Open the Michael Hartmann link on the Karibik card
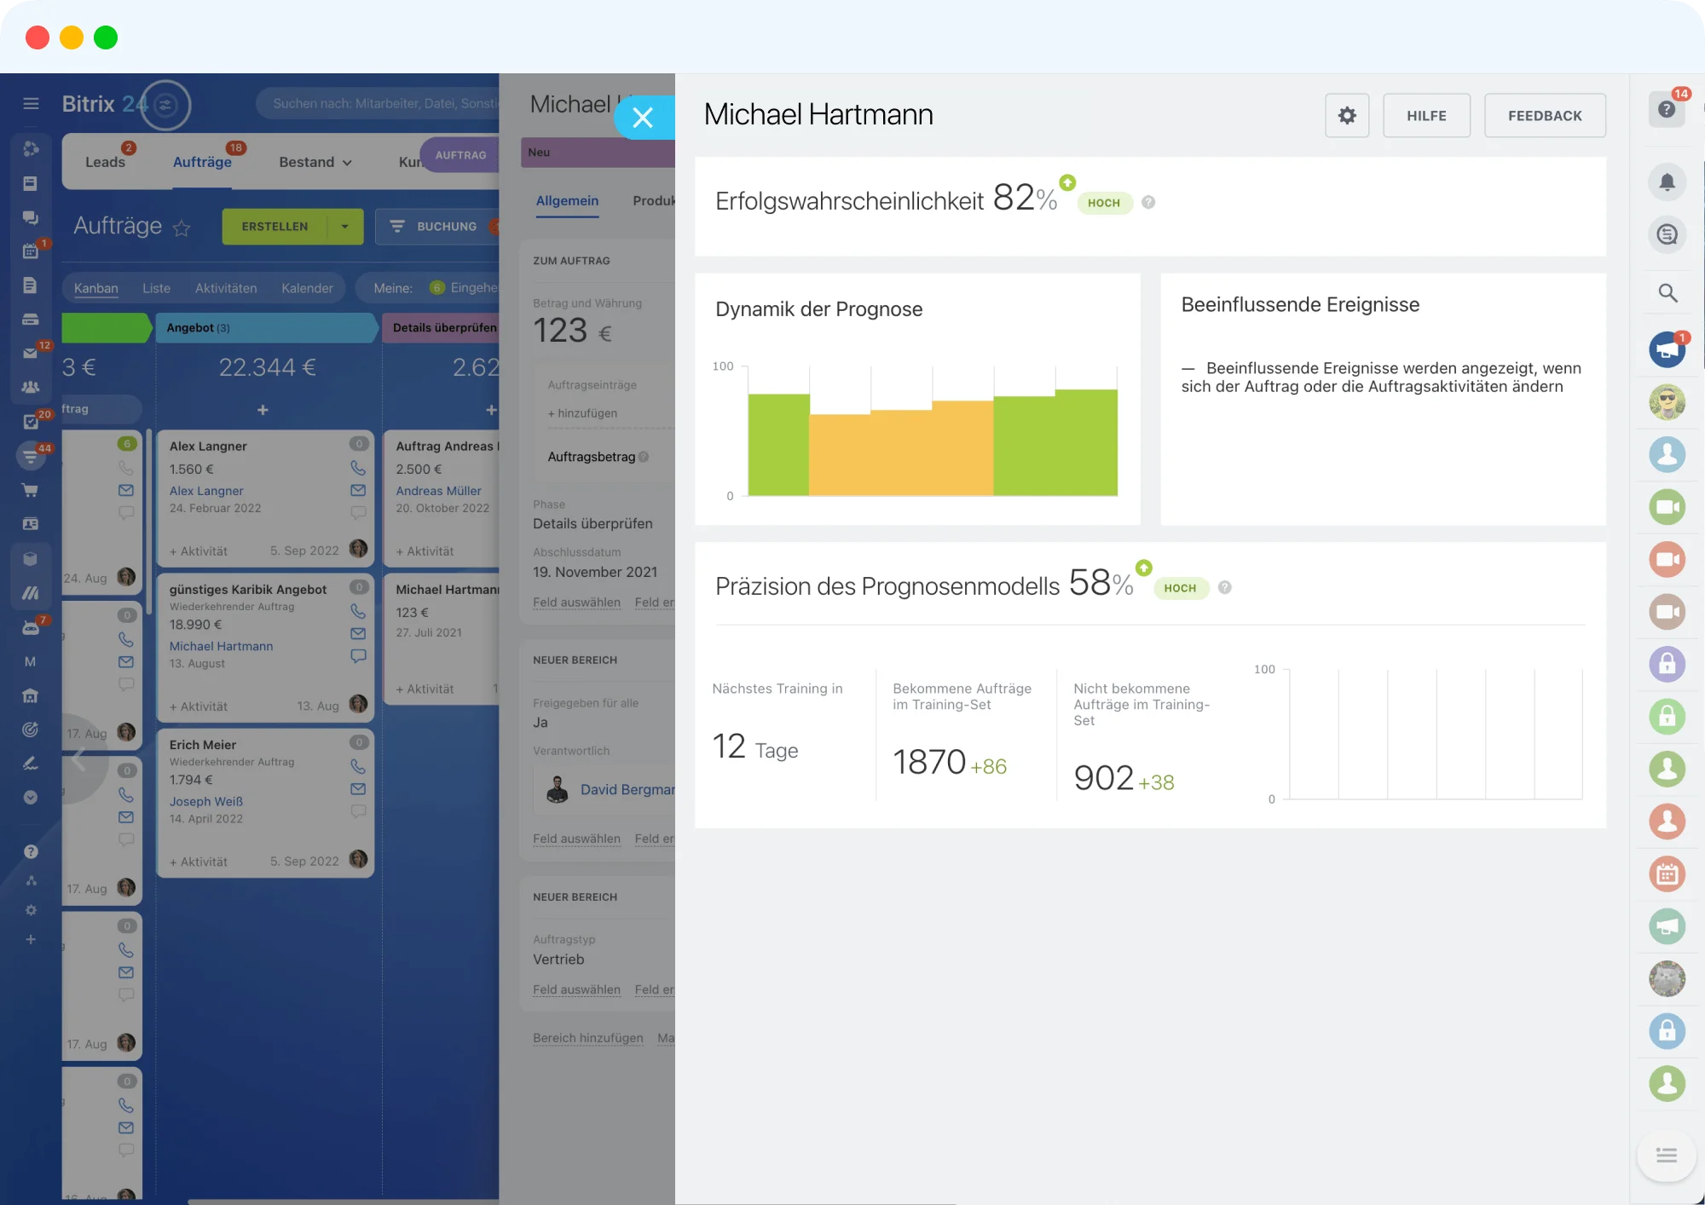Viewport: 1705px width, 1205px height. [222, 646]
